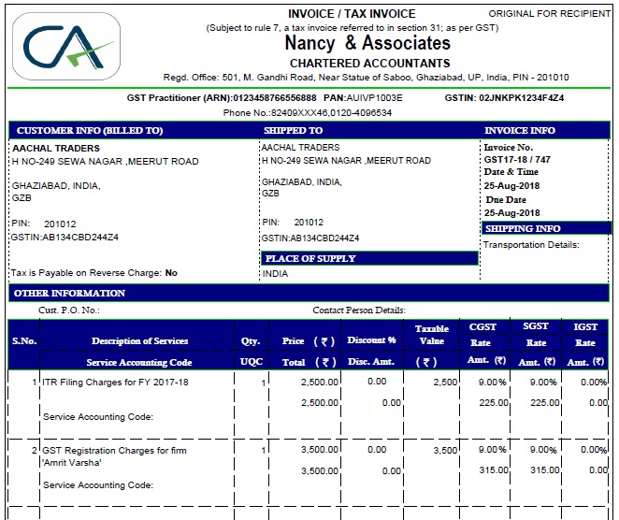Click the Original For Recipient label
This screenshot has height=520, width=619.
pos(549,13)
